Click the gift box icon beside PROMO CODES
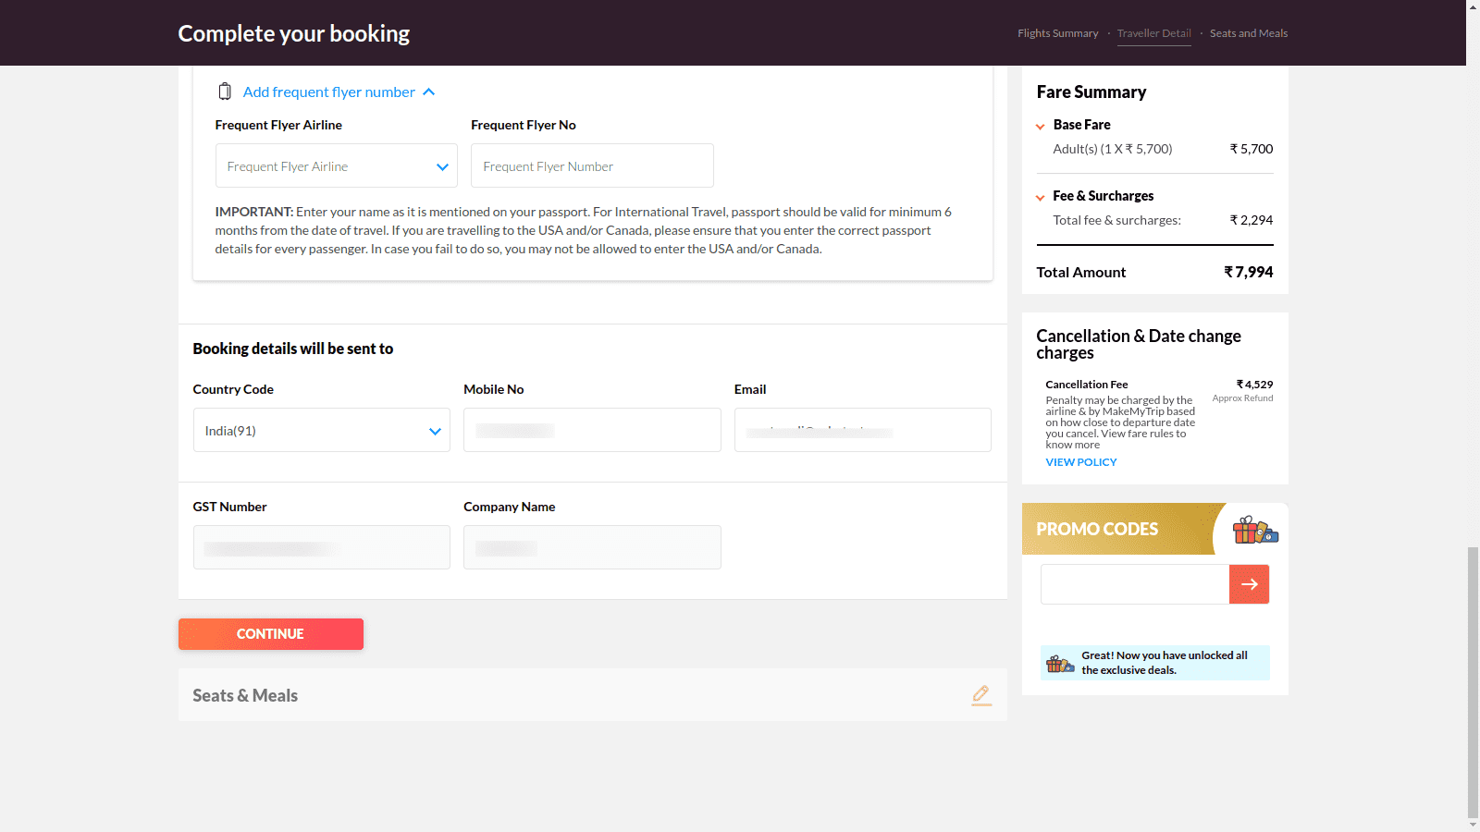 (x=1254, y=530)
